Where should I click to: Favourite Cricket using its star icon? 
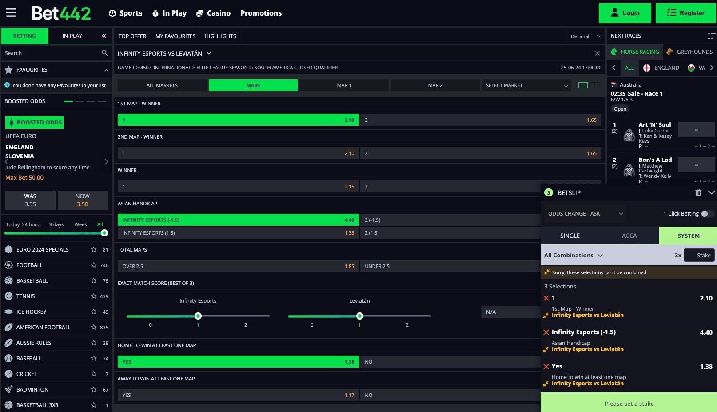(x=94, y=374)
